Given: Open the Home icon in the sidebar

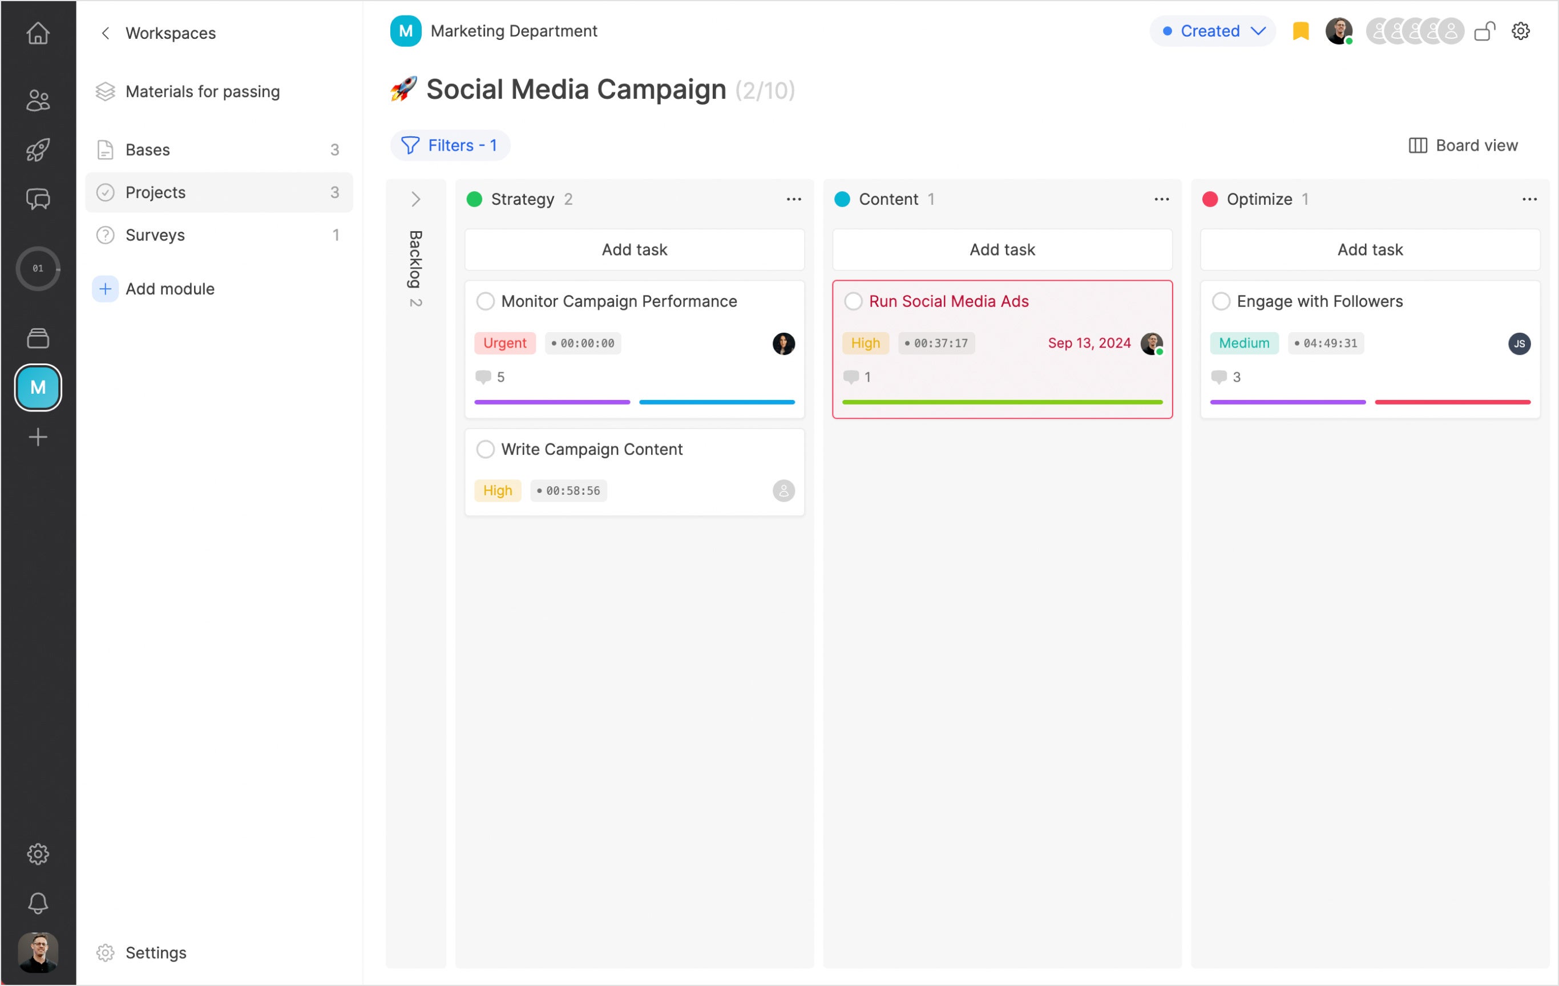Looking at the screenshot, I should [38, 33].
